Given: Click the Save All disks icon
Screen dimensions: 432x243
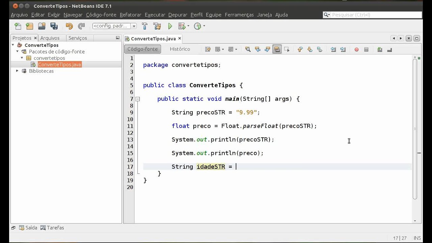Looking at the screenshot, I should pos(54,26).
